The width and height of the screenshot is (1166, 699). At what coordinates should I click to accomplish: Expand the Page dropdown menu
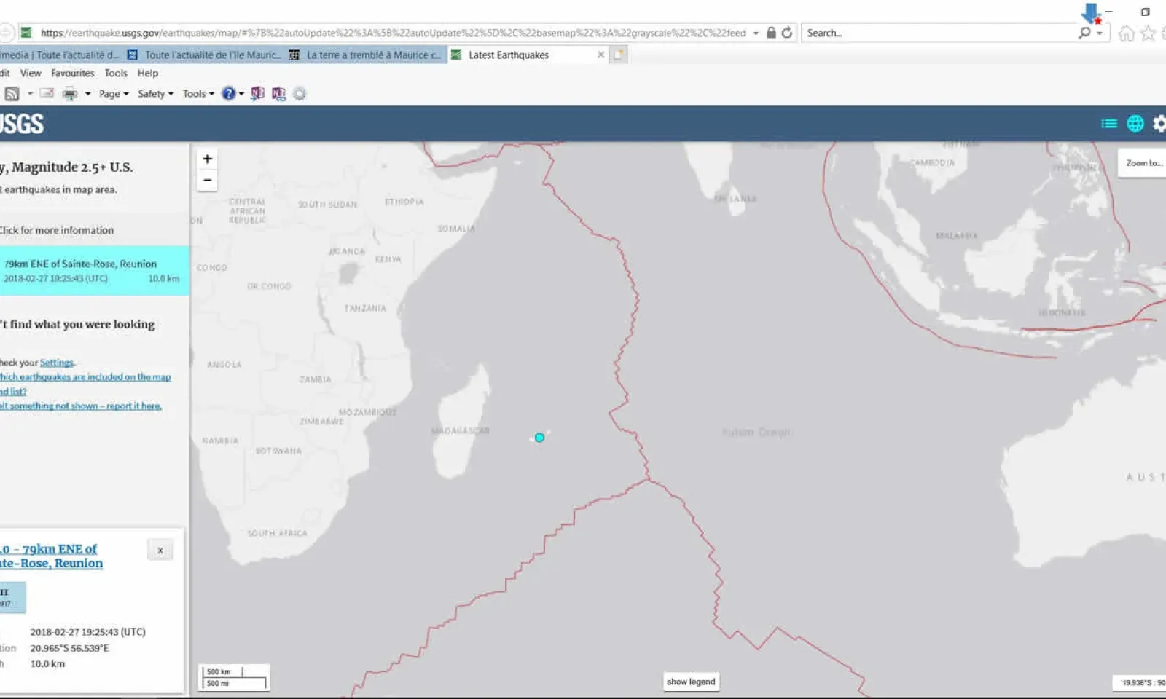pos(114,94)
